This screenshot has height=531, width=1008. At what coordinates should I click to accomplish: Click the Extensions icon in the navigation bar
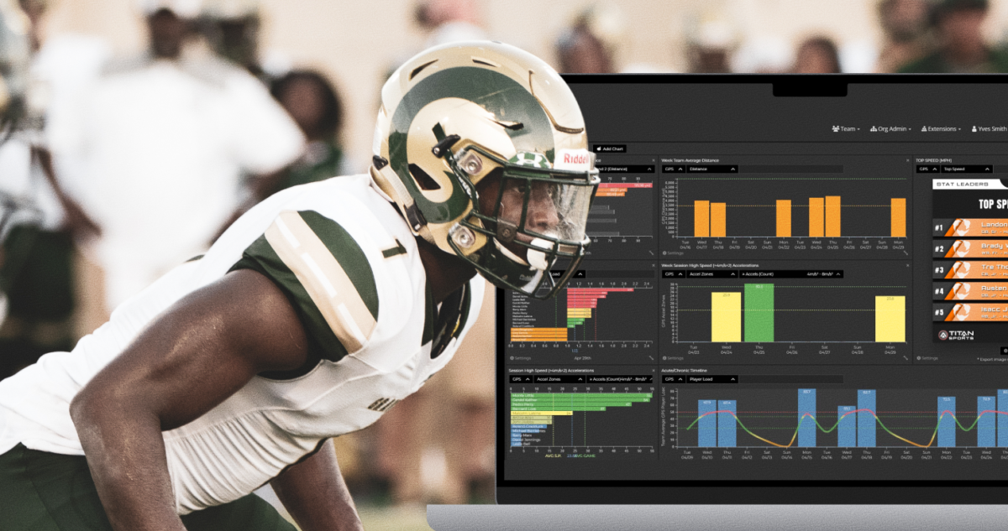click(924, 128)
